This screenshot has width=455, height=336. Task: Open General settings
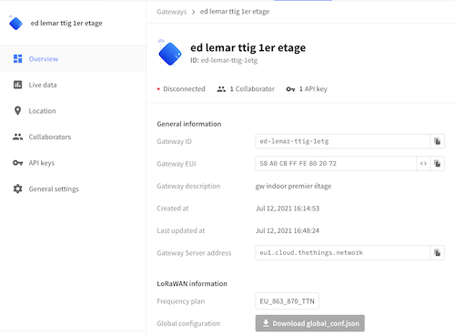73,188
